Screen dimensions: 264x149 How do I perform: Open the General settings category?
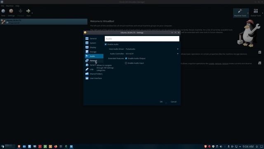point(94,38)
